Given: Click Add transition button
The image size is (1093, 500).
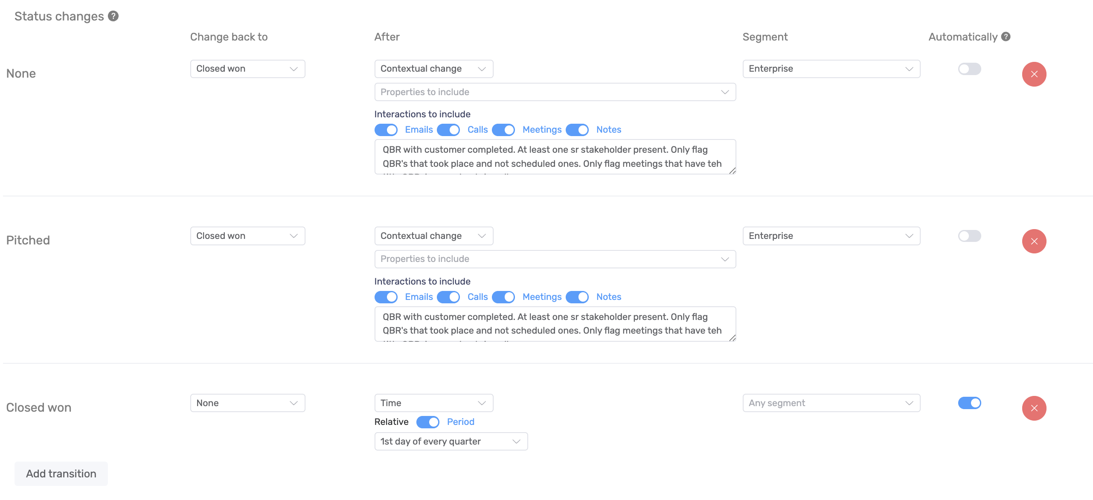Looking at the screenshot, I should [x=61, y=474].
